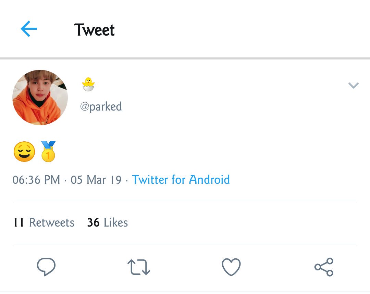Open the user's profile picture
The height and width of the screenshot is (294, 370).
(x=40, y=97)
